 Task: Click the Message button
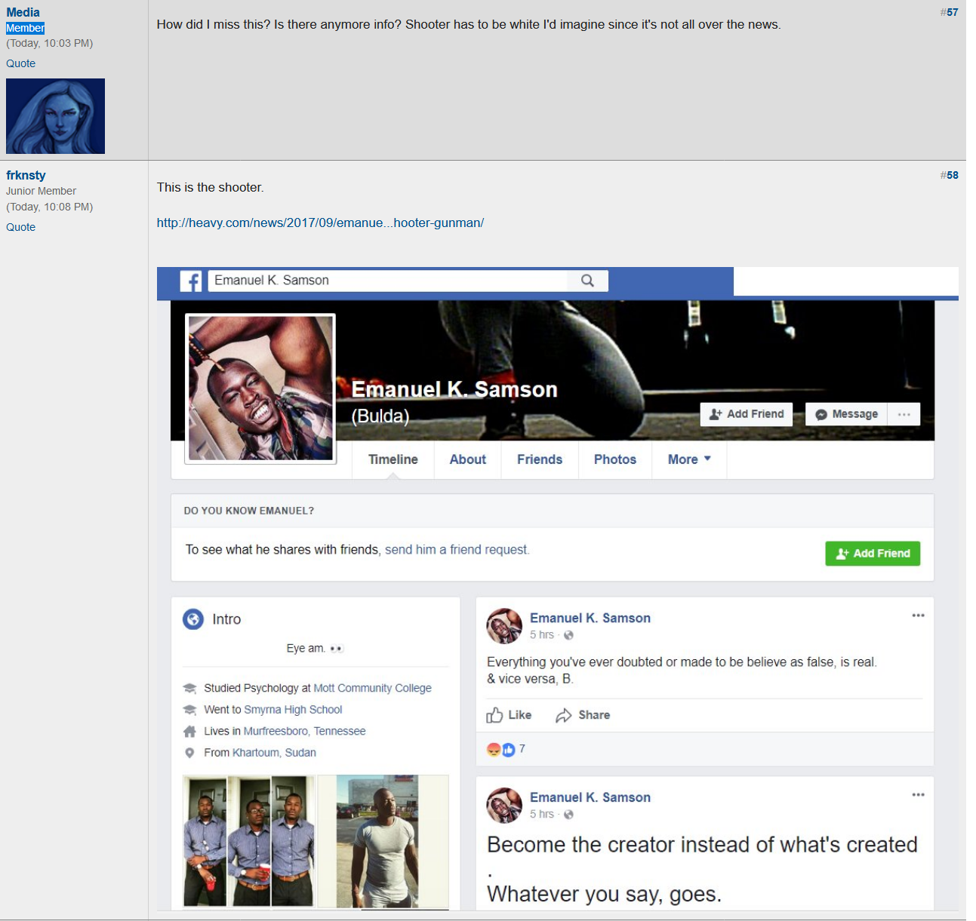pos(847,414)
